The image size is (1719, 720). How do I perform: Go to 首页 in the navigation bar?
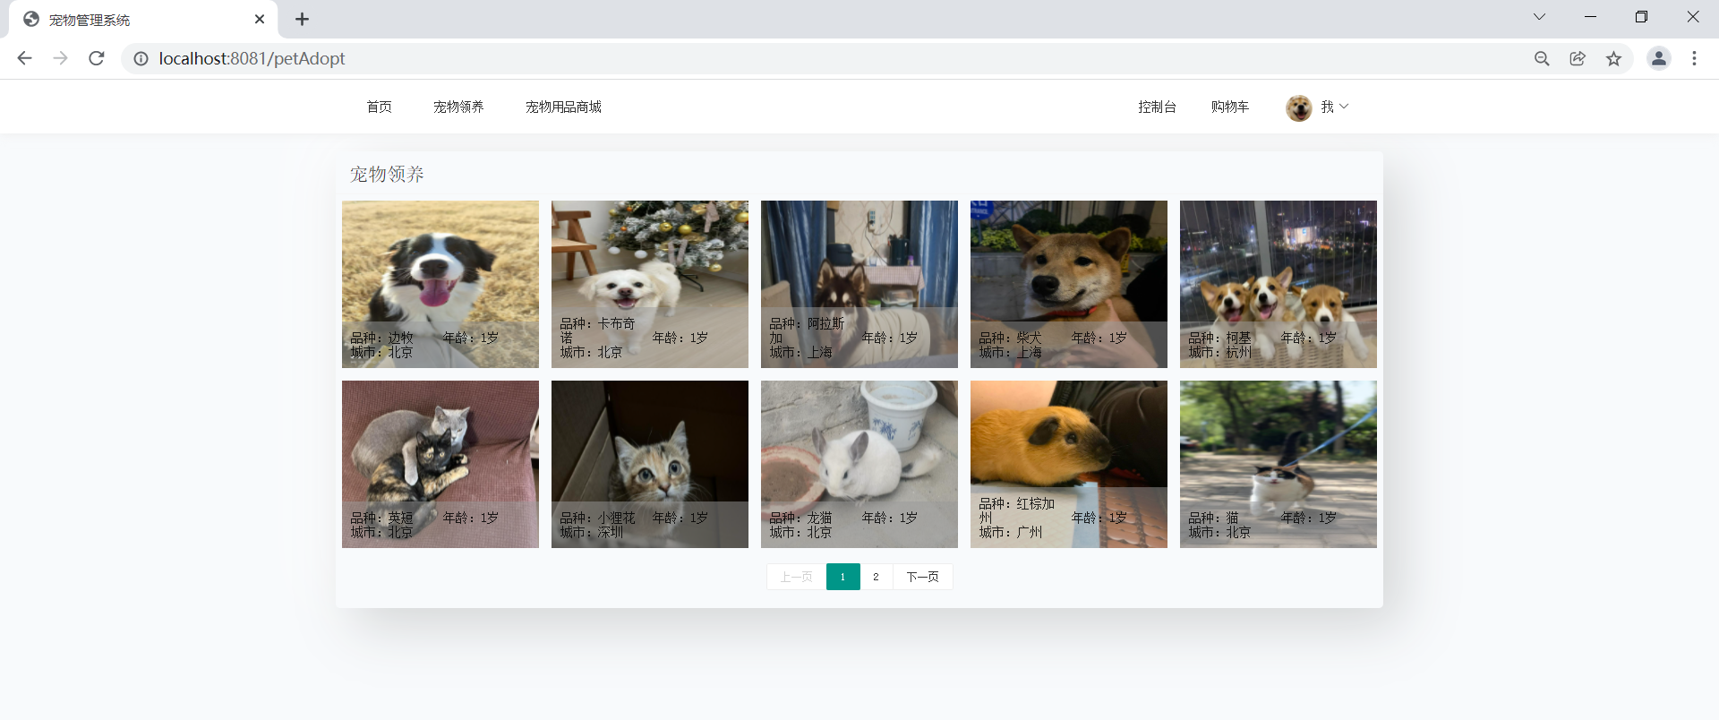click(379, 107)
